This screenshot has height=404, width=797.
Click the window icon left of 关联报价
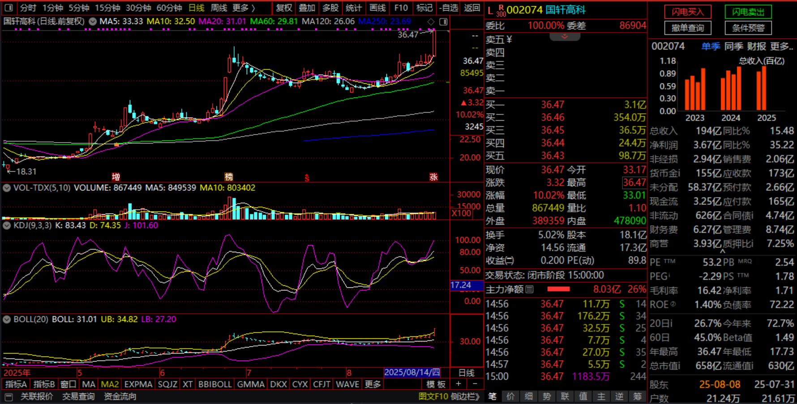click(x=9, y=396)
